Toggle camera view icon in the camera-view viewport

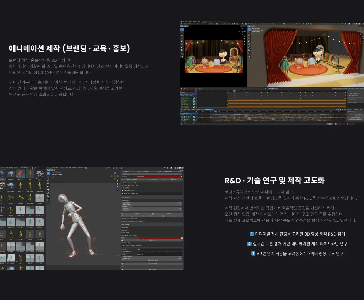245,41
